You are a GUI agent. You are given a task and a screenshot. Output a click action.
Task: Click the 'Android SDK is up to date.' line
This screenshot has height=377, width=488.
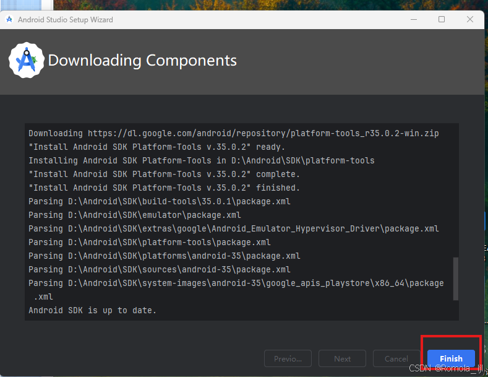click(x=92, y=310)
